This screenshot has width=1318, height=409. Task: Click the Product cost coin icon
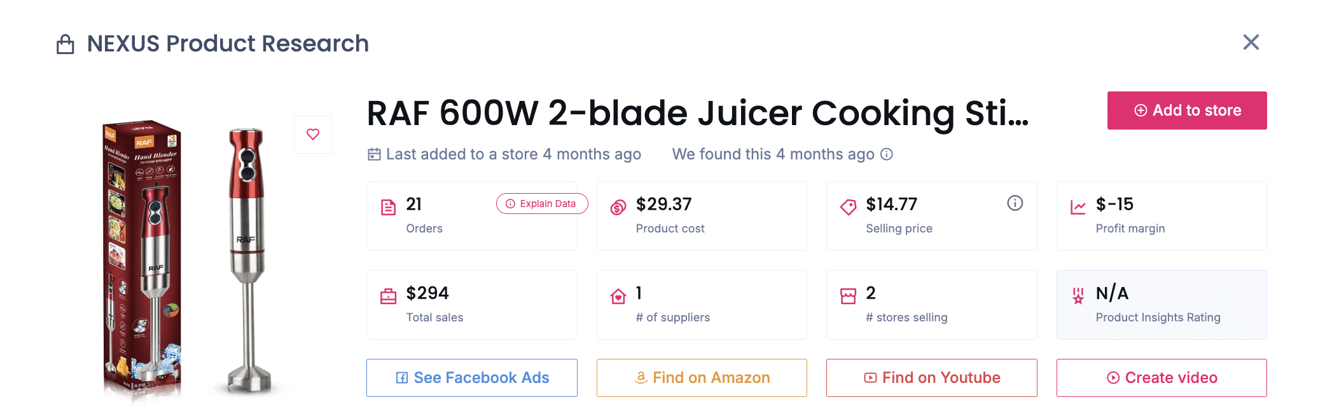pyautogui.click(x=618, y=208)
